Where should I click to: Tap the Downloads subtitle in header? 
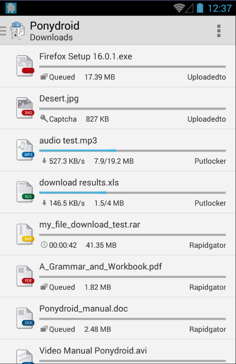click(x=51, y=37)
